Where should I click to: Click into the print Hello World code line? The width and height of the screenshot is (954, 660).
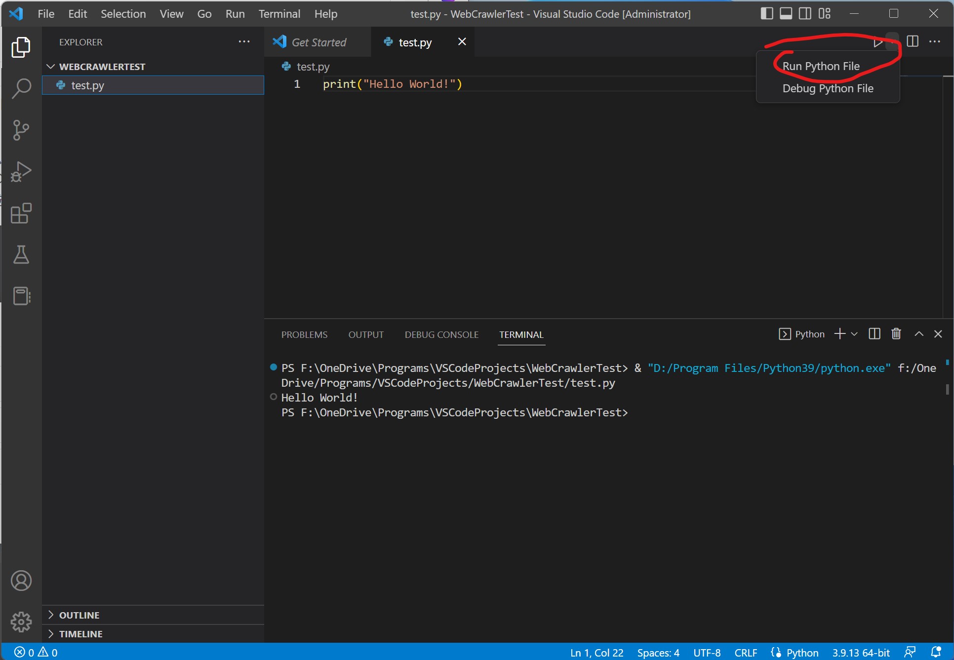[392, 84]
